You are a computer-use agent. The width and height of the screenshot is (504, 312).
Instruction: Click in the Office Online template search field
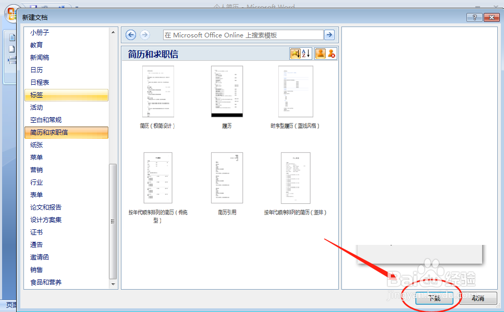(x=243, y=35)
